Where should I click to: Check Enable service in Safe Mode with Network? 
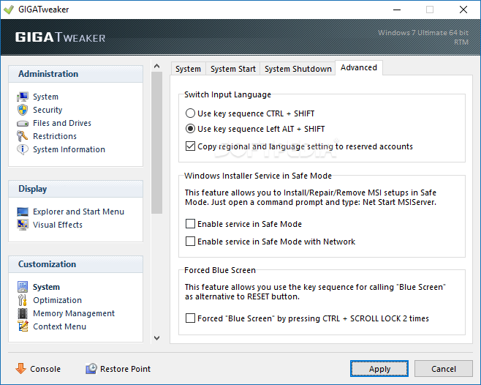pyautogui.click(x=190, y=242)
